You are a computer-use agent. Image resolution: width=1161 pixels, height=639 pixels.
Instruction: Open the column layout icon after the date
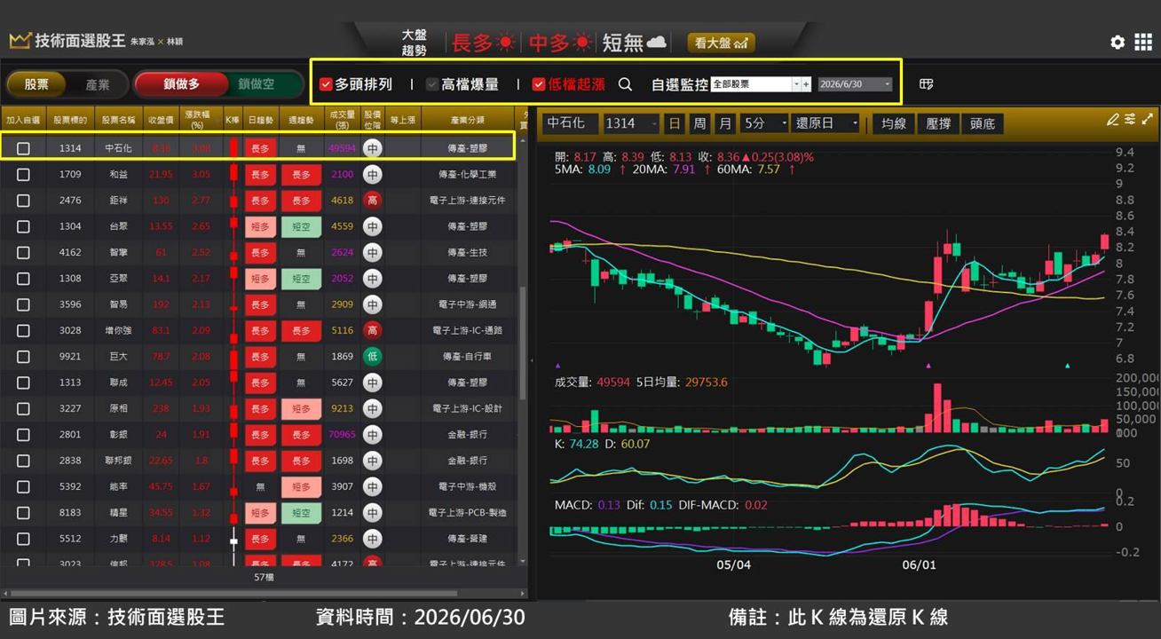point(926,84)
